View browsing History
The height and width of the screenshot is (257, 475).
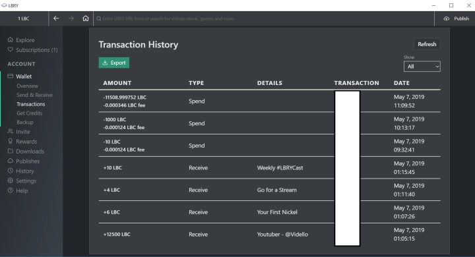25,171
